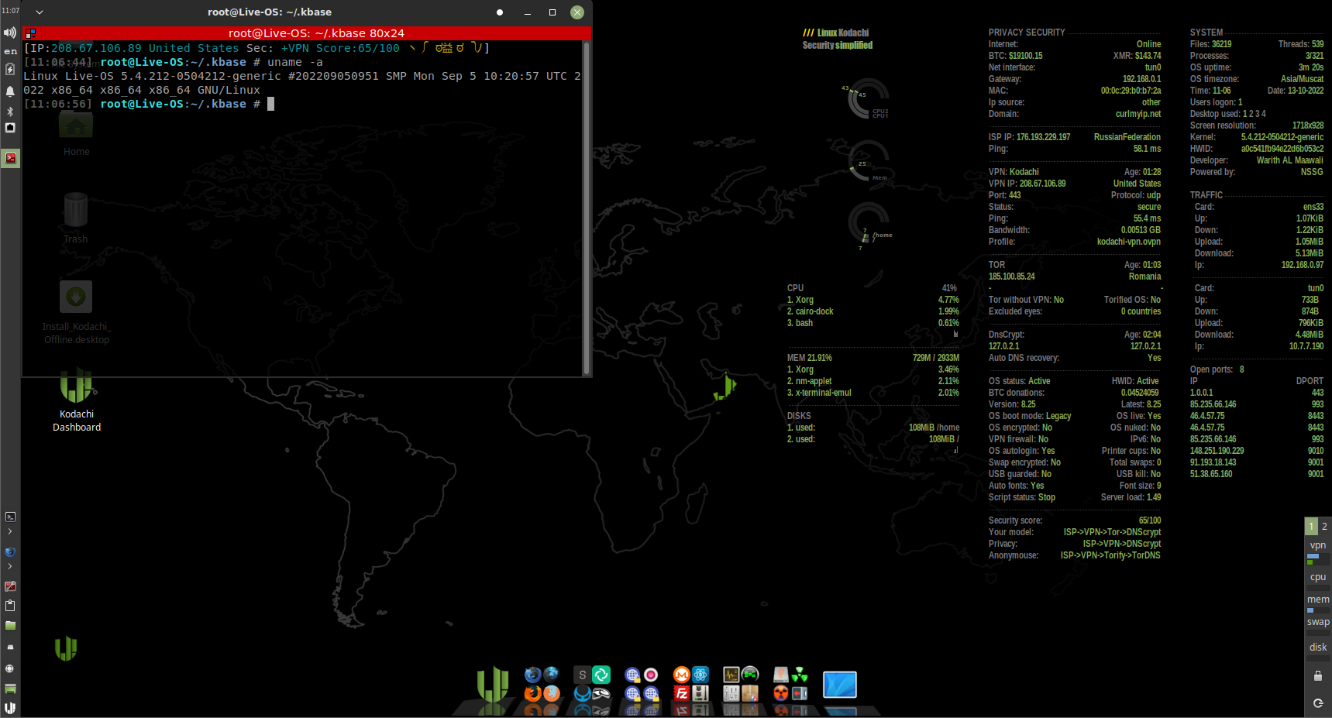Click the 'en' keyboard layout indicator
The height and width of the screenshot is (718, 1332).
(x=10, y=52)
